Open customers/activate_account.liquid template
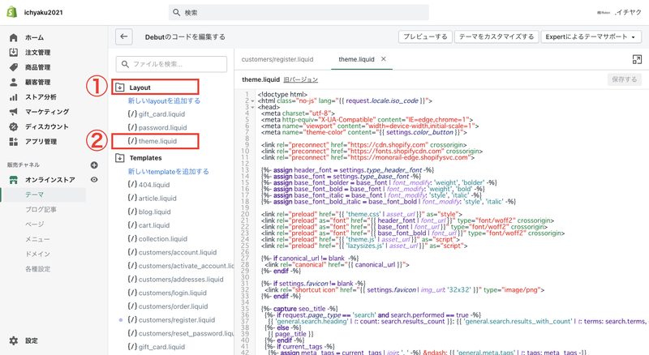Image resolution: width=649 pixels, height=355 pixels. 187,266
